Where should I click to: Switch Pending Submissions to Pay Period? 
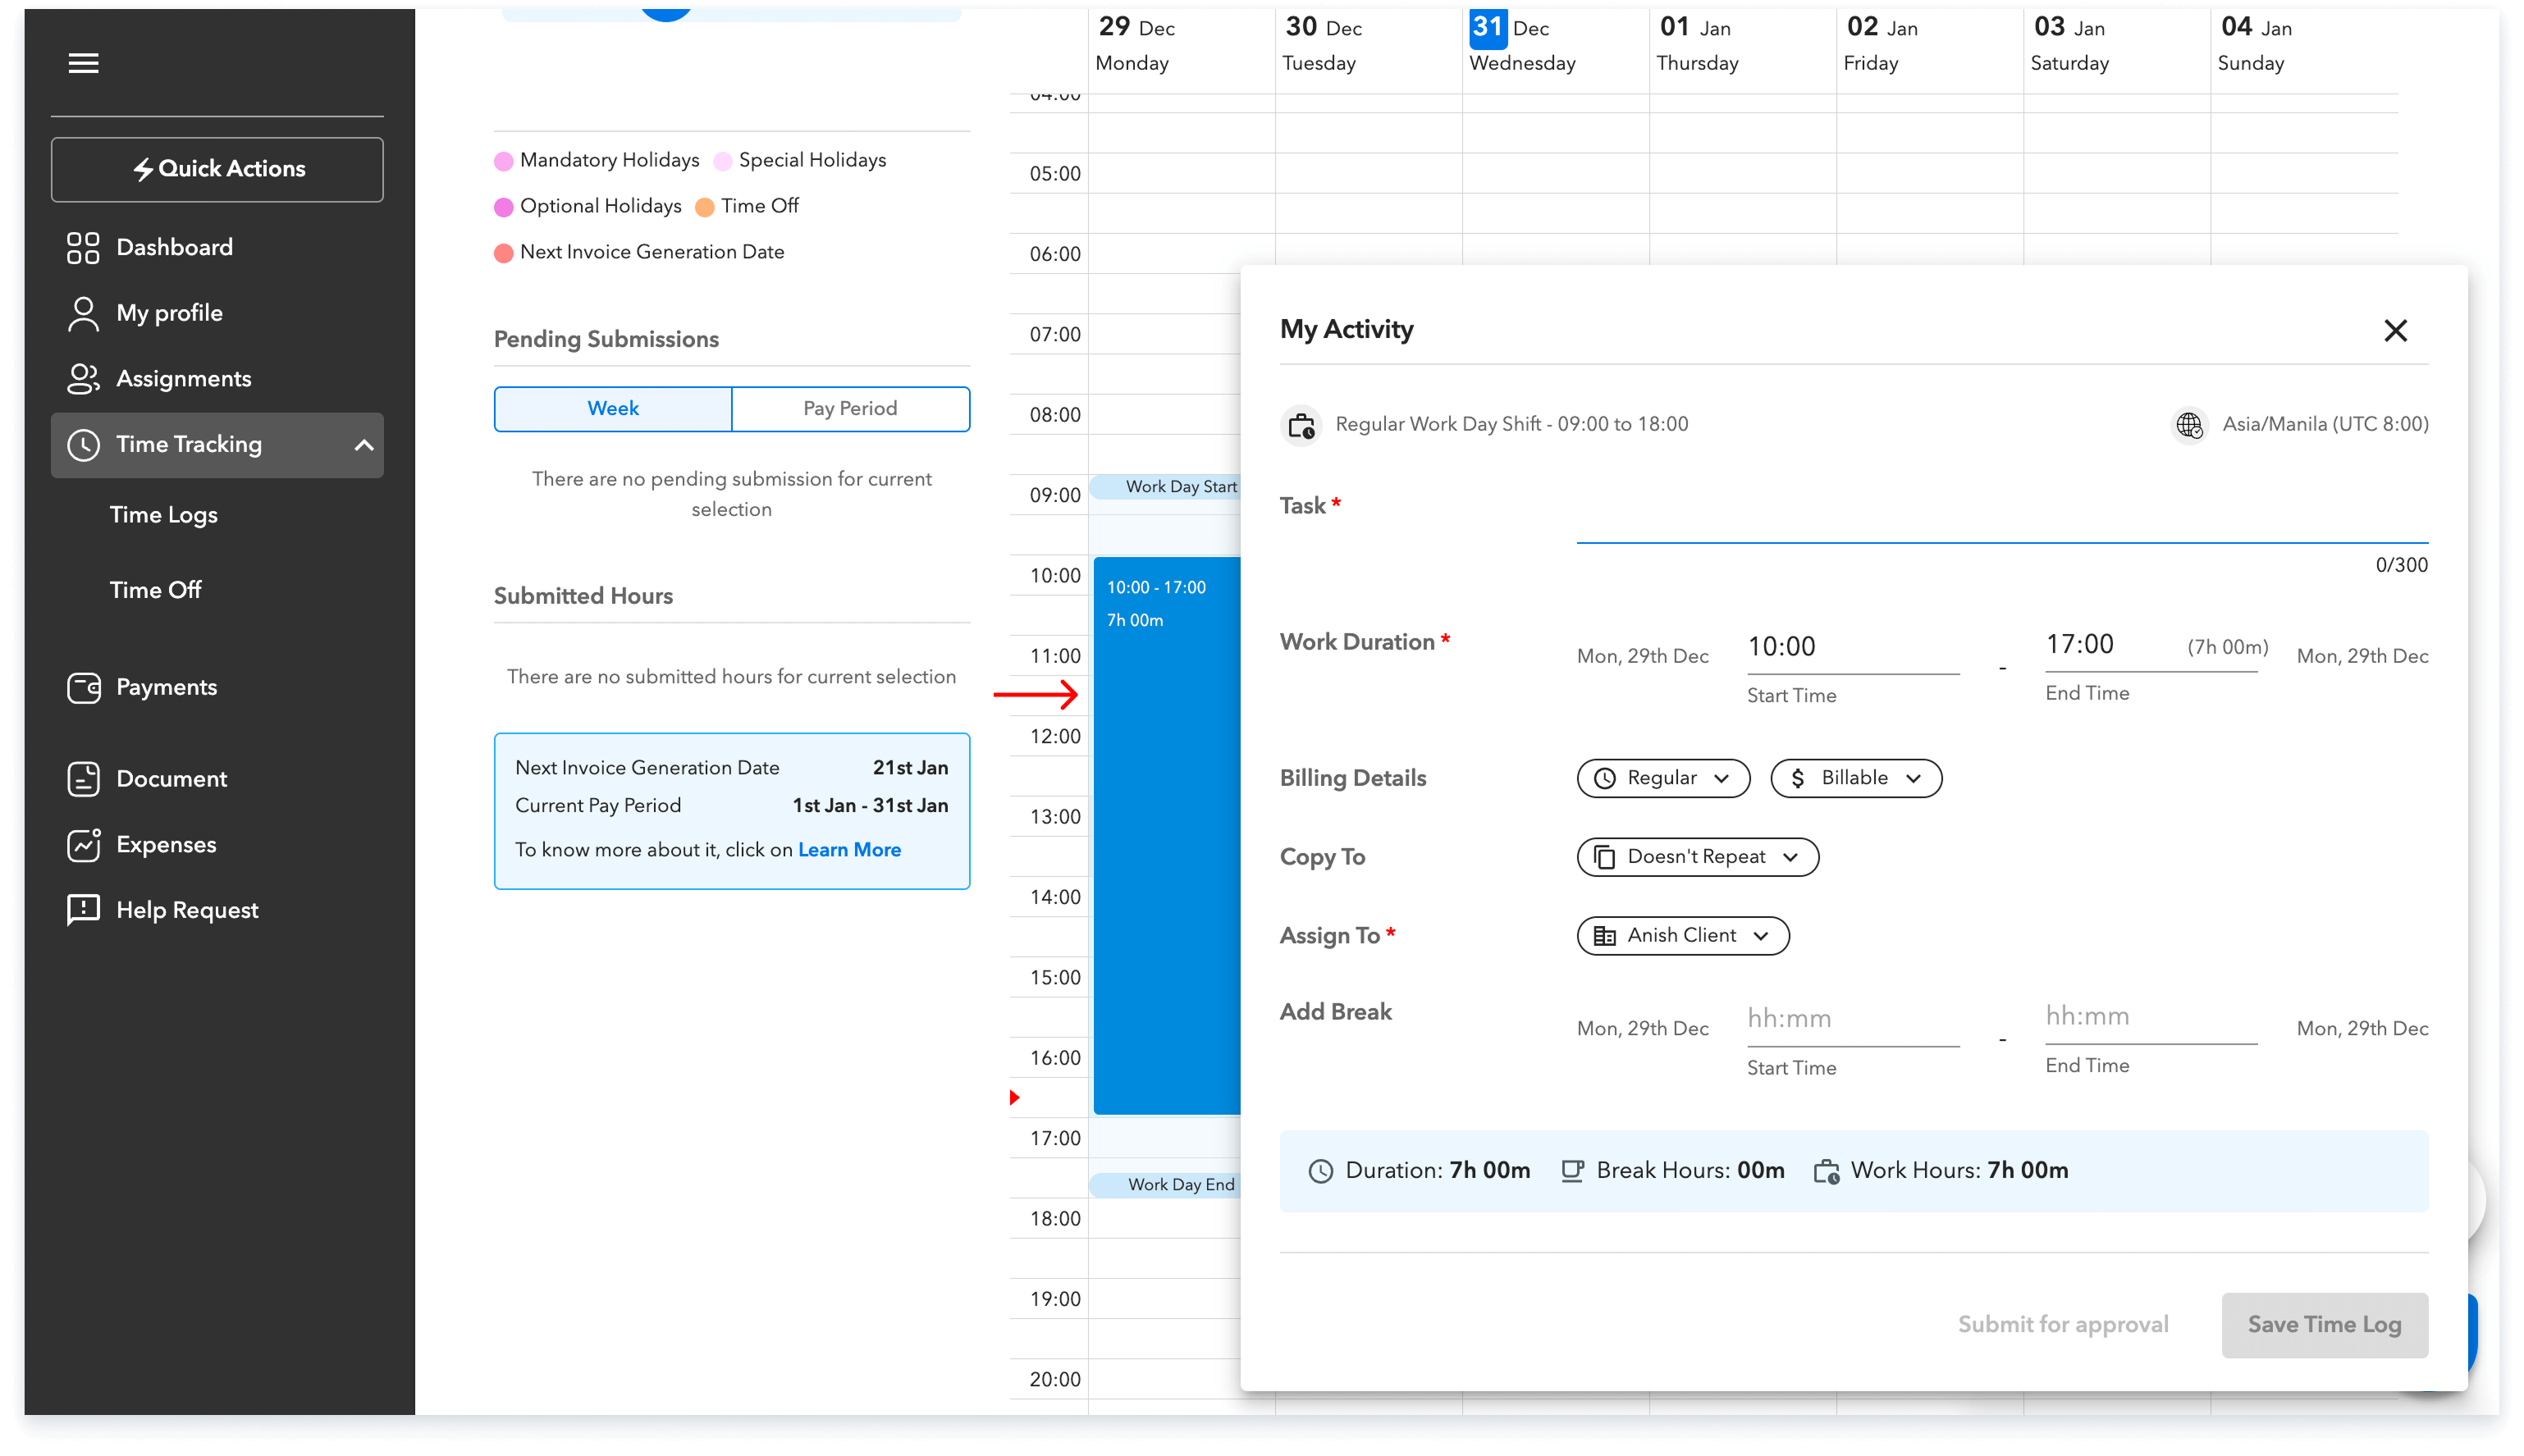pyautogui.click(x=850, y=409)
